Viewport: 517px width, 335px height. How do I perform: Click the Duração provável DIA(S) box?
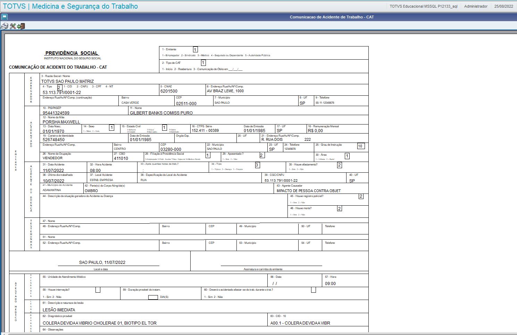pyautogui.click(x=153, y=297)
